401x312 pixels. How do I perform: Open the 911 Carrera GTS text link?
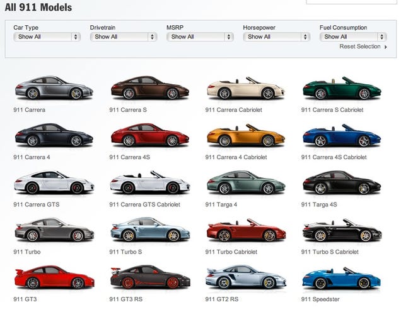[x=37, y=204]
